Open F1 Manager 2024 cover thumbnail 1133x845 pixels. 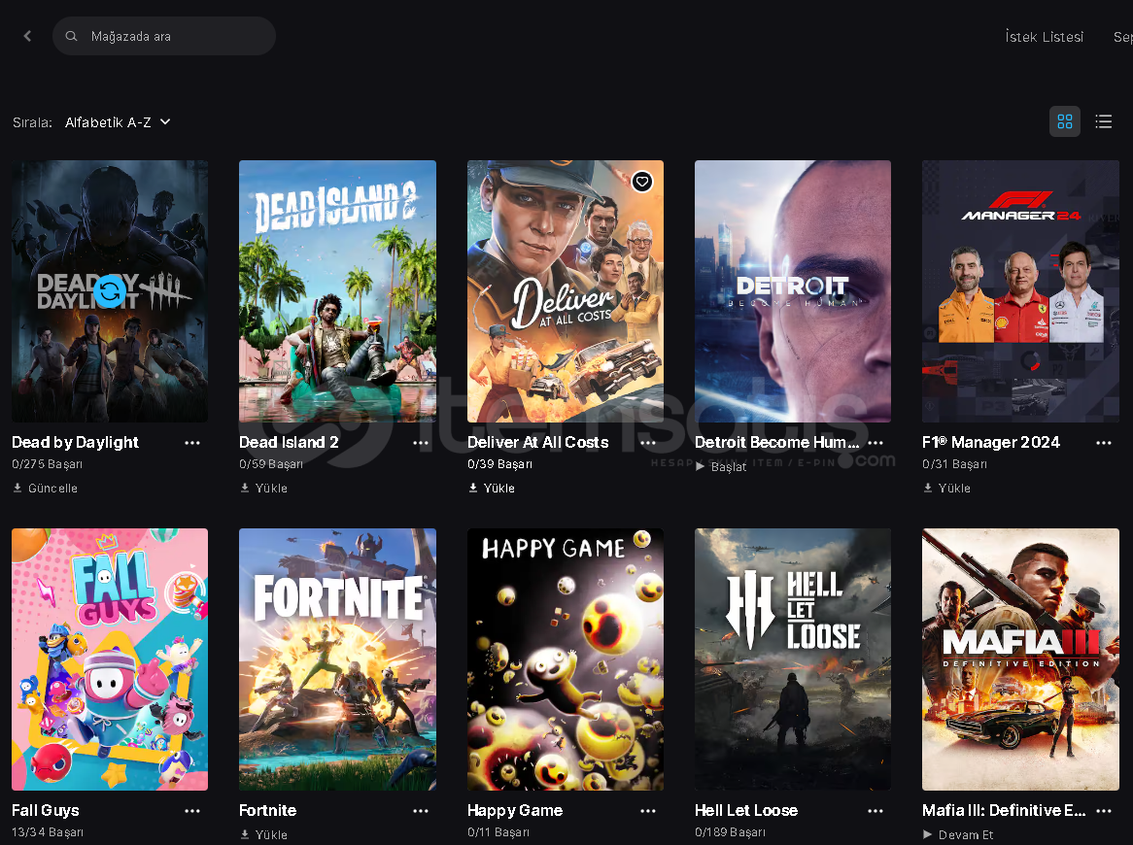pyautogui.click(x=1020, y=291)
